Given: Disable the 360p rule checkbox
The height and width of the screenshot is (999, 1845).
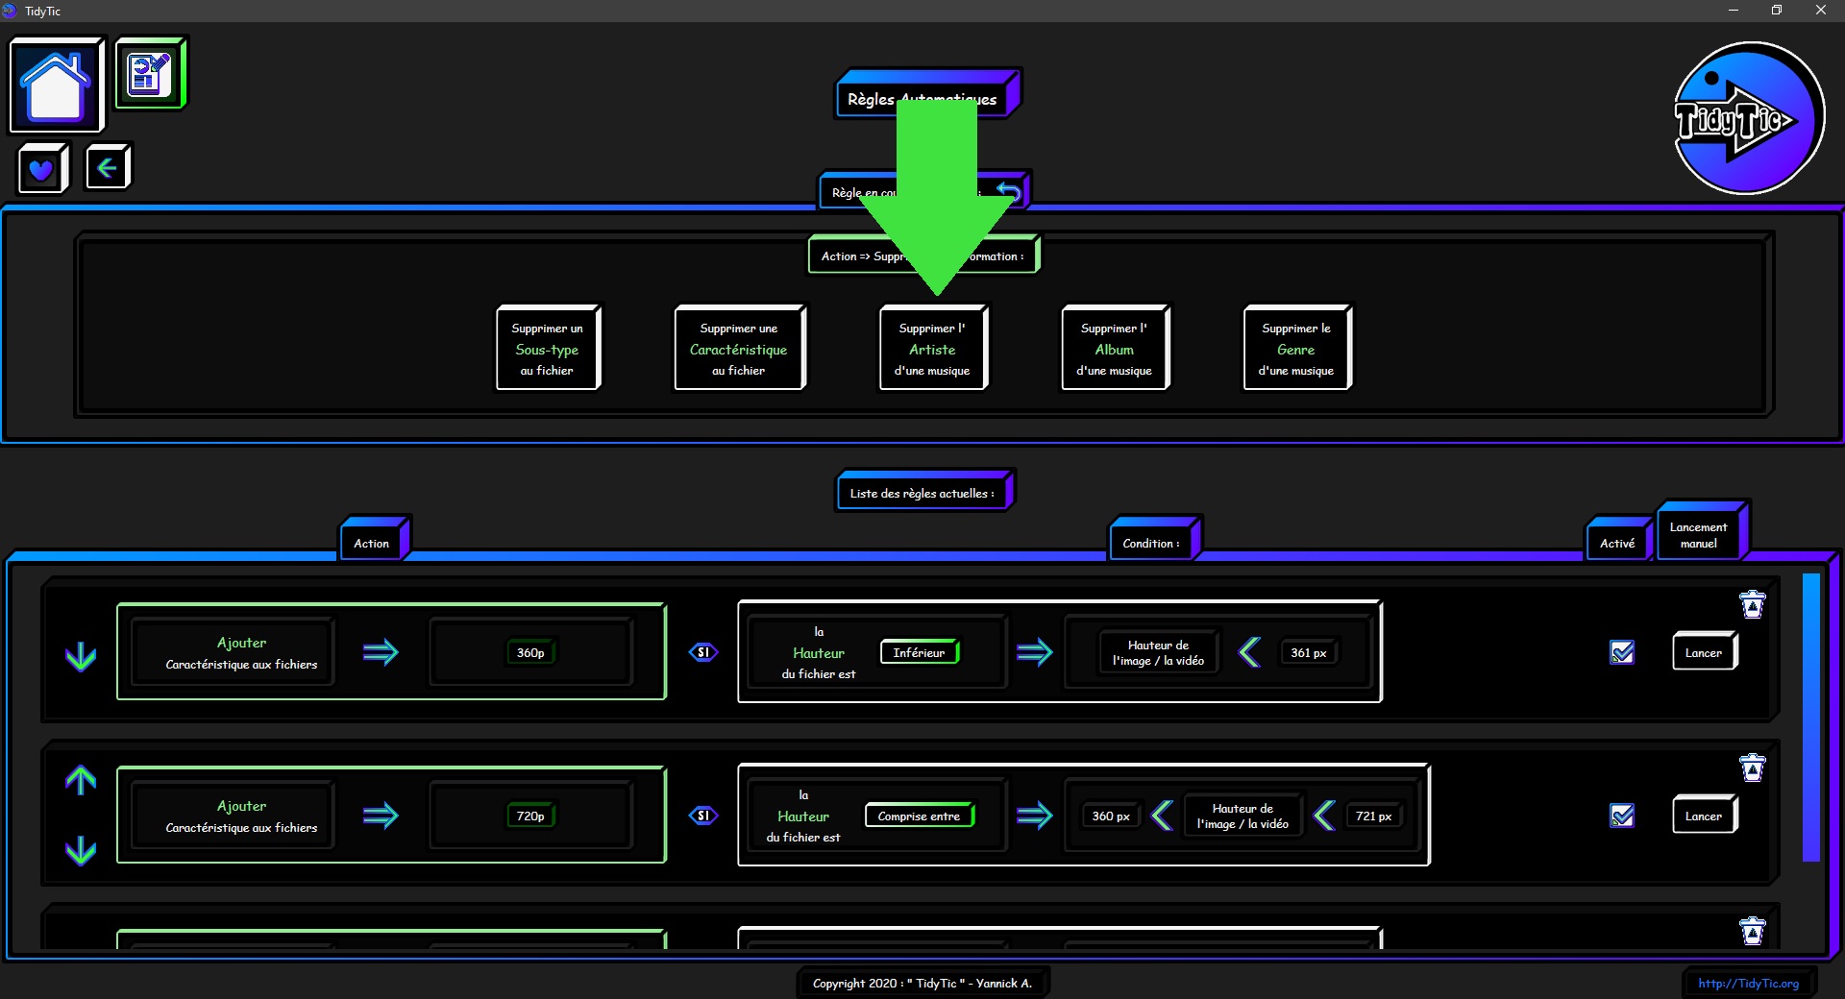Looking at the screenshot, I should (x=1622, y=652).
